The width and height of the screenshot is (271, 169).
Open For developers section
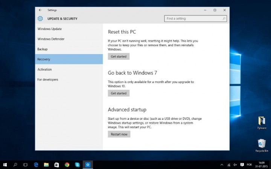(69, 80)
